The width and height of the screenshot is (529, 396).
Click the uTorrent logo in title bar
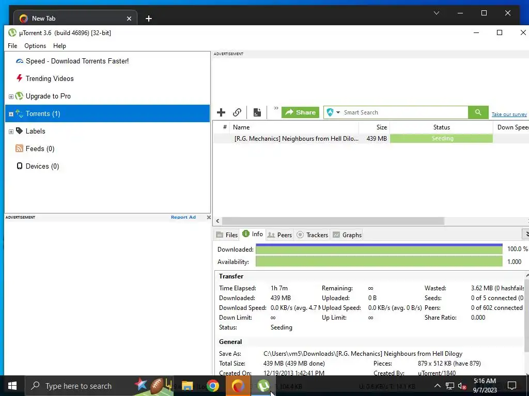[12, 32]
